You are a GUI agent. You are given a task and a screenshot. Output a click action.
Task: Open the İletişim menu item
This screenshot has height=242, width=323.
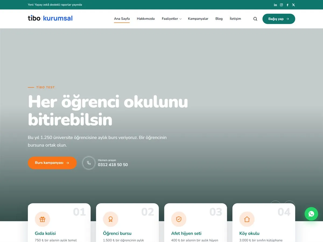click(x=235, y=19)
